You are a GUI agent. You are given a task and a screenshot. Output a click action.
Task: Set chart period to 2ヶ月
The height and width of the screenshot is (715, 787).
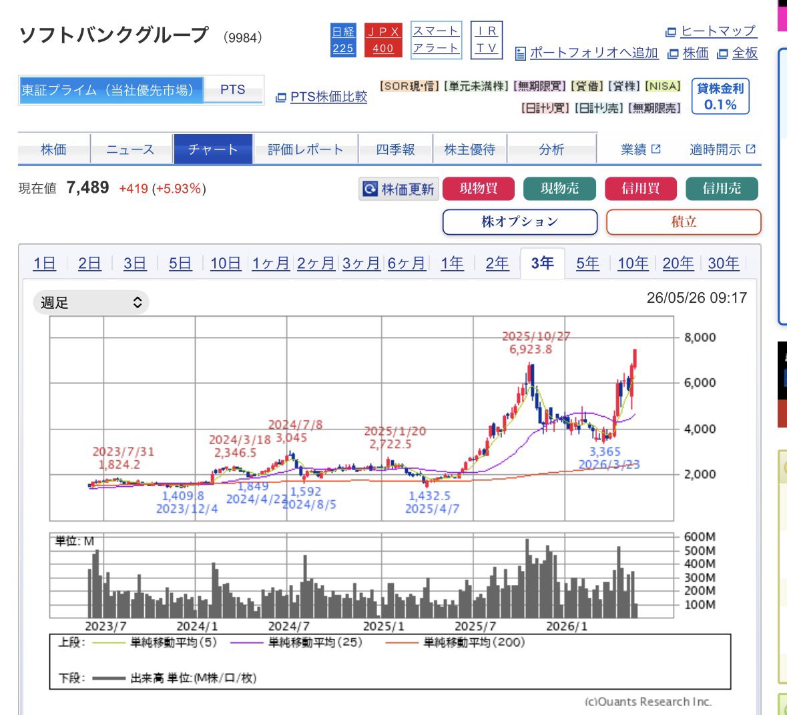click(316, 263)
